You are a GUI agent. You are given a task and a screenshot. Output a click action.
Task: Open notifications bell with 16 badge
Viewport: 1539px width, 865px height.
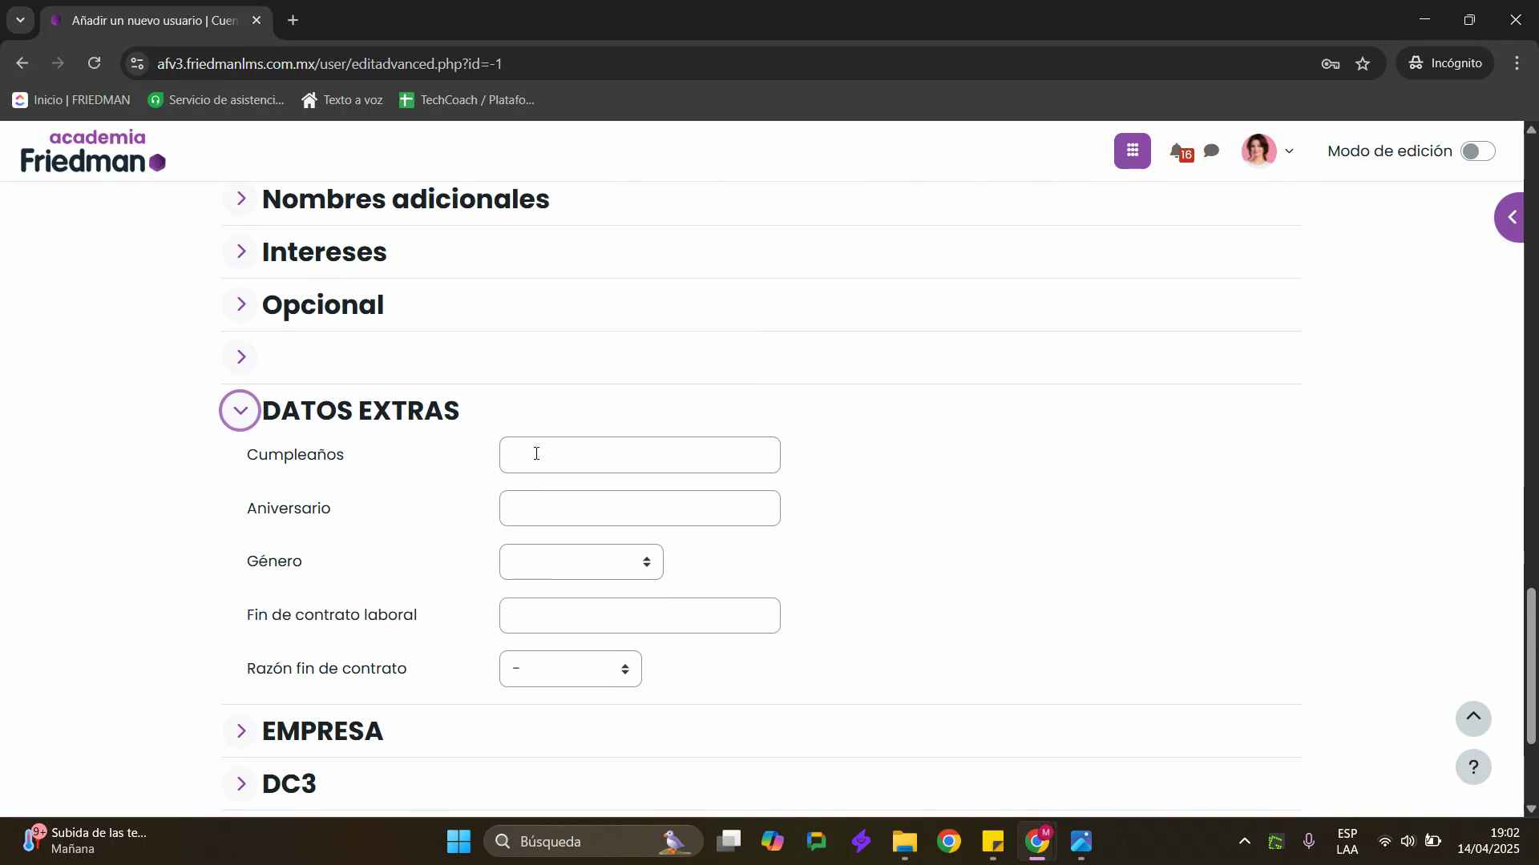(1178, 151)
